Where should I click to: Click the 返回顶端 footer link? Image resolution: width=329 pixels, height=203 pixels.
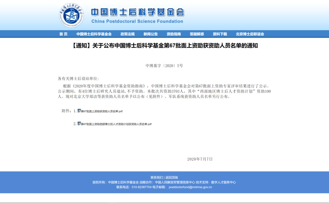point(172,177)
